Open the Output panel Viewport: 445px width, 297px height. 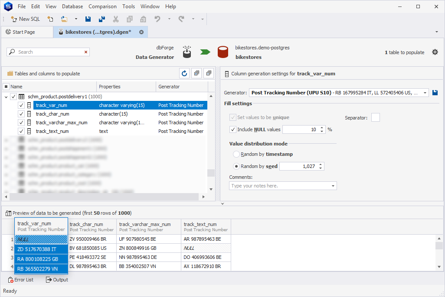57,280
